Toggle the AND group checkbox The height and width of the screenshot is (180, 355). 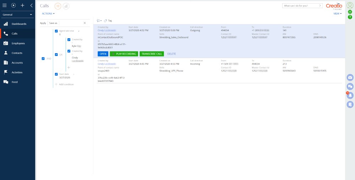pyautogui.click(x=43, y=59)
